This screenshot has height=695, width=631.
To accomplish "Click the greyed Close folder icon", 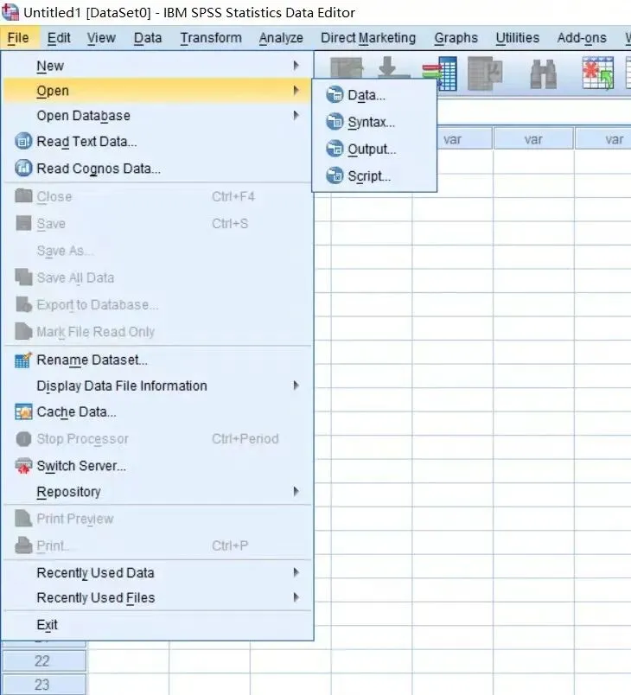I will (x=23, y=196).
